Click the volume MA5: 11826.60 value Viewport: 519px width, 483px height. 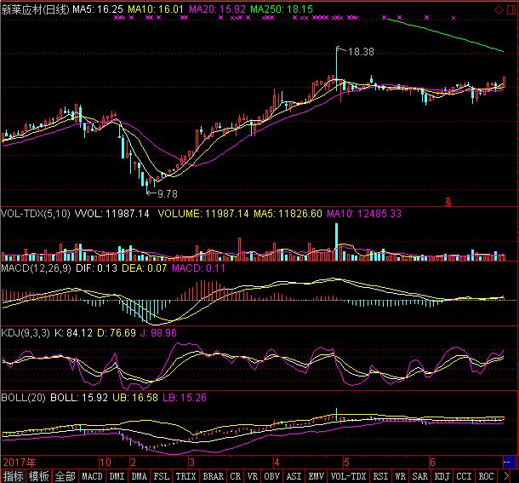(x=288, y=214)
